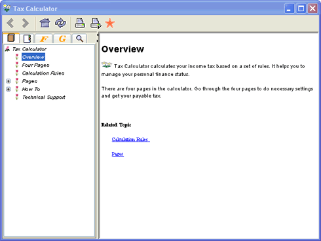Expand navigation pane with splitter right arrow

point(98,41)
